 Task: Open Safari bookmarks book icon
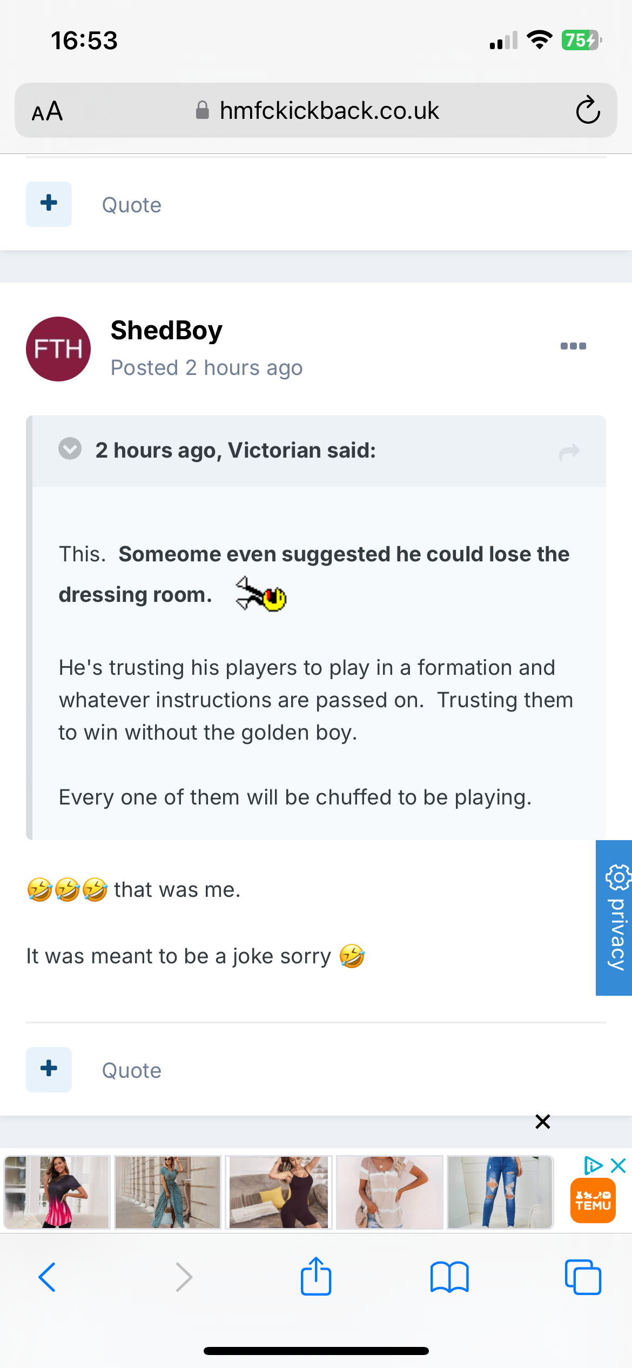point(449,1277)
